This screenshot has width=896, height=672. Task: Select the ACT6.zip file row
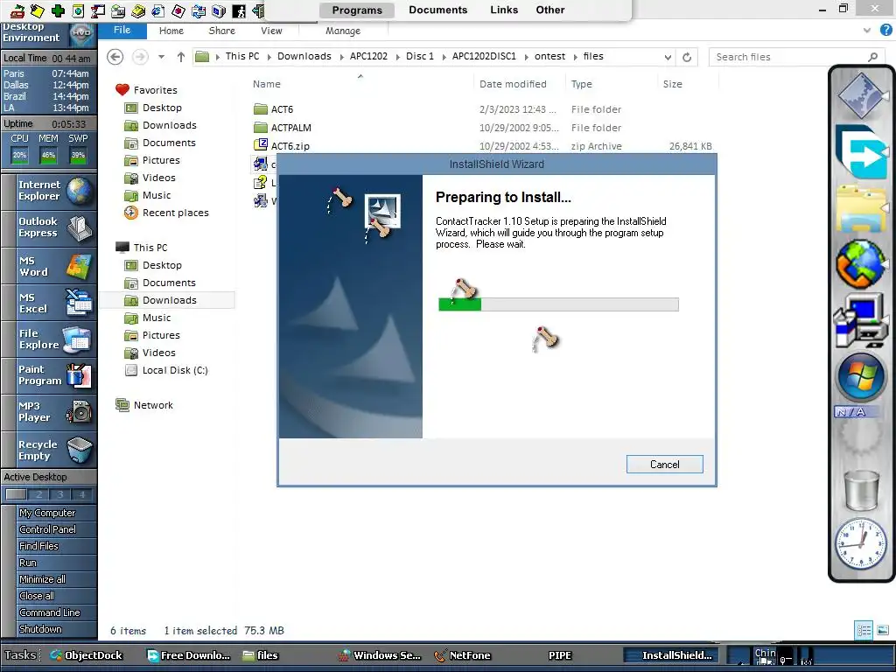(x=483, y=146)
